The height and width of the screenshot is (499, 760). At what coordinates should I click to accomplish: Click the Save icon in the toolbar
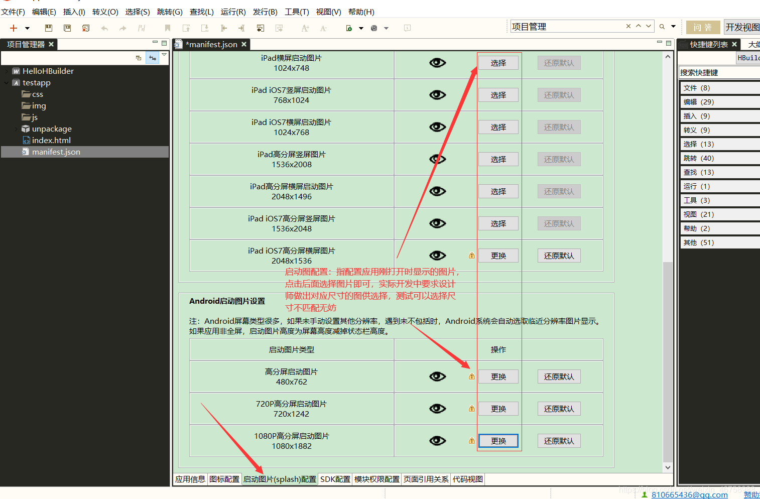click(x=49, y=28)
